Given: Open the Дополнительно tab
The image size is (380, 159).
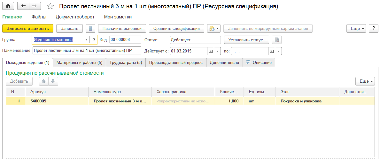Looking at the screenshot, I should tap(224, 63).
